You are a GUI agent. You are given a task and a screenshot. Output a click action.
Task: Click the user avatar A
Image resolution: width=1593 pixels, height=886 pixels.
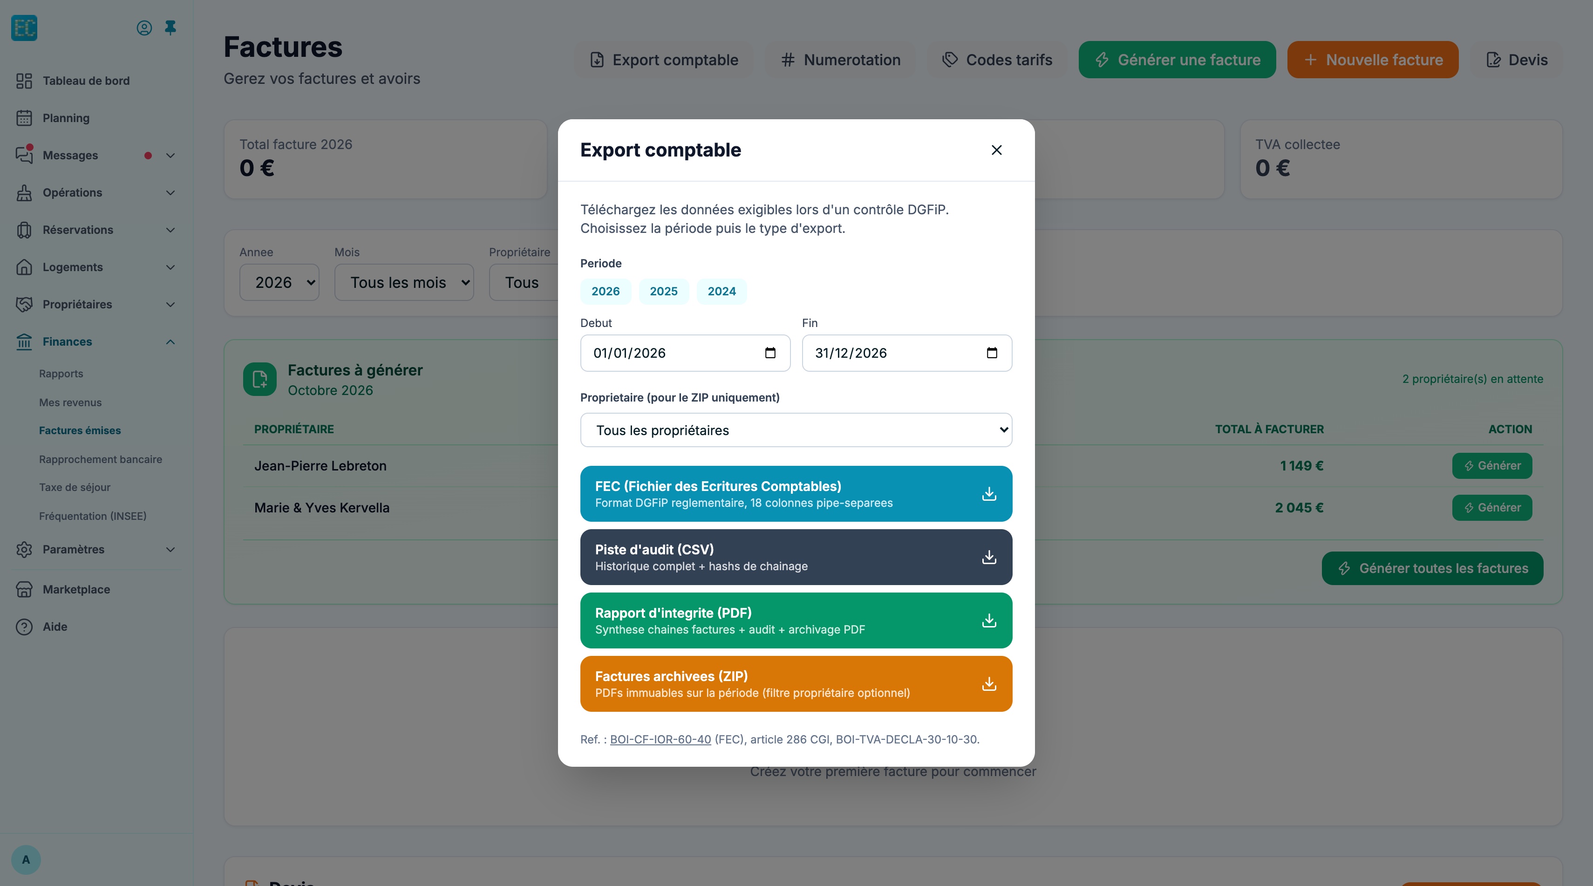pos(26,859)
